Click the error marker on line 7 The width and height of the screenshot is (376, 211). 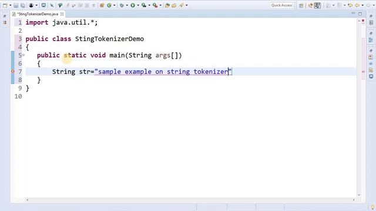point(13,72)
